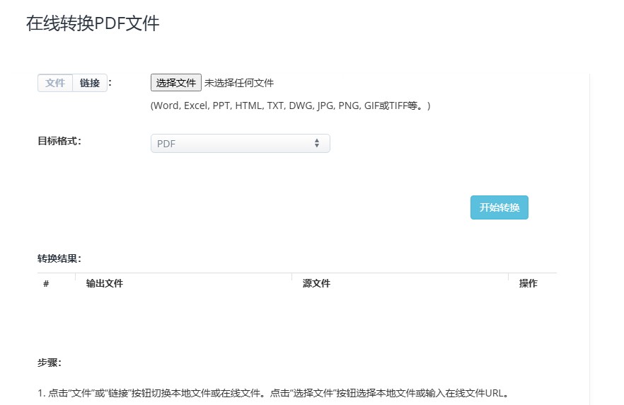Click the 输出文件 column header
Viewport: 624px width, 405px height.
105,284
